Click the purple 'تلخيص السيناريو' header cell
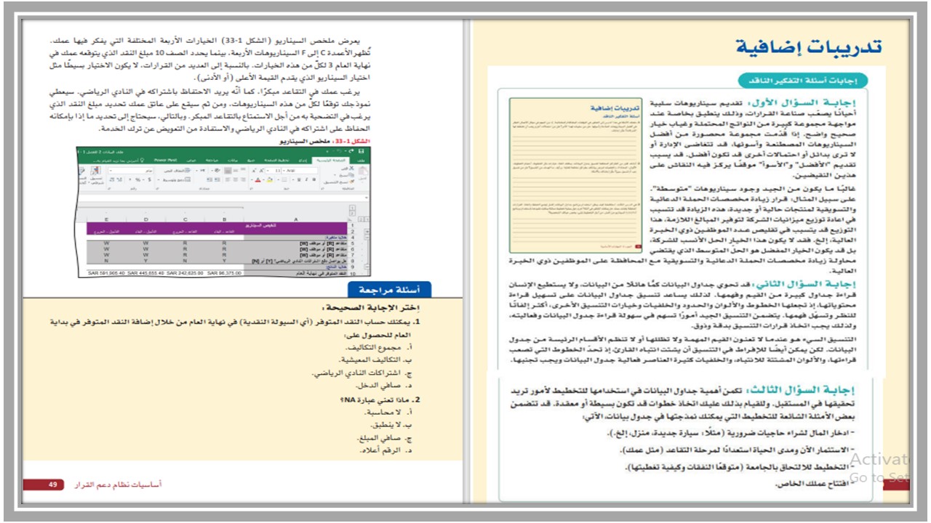Viewport: 931px width, 523px height. (261, 225)
